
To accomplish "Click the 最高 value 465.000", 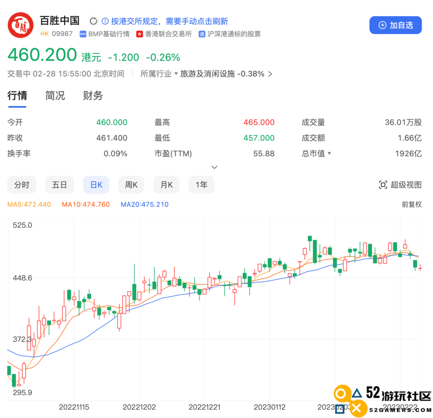I will tap(259, 122).
